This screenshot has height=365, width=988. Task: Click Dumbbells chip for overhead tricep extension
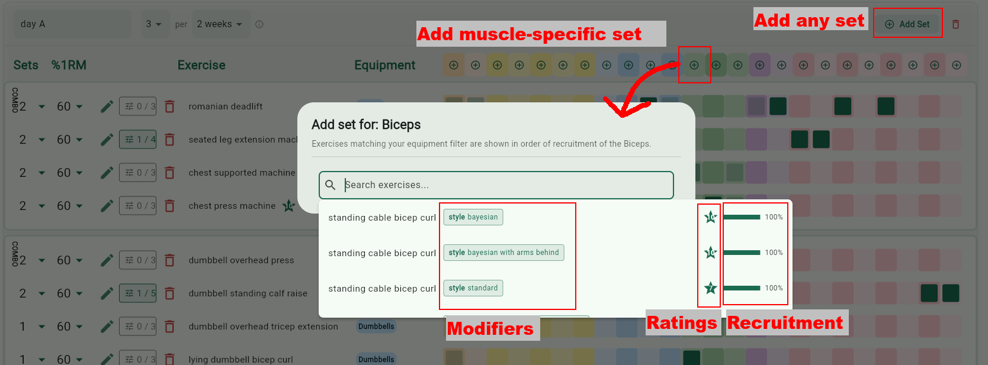coord(376,327)
